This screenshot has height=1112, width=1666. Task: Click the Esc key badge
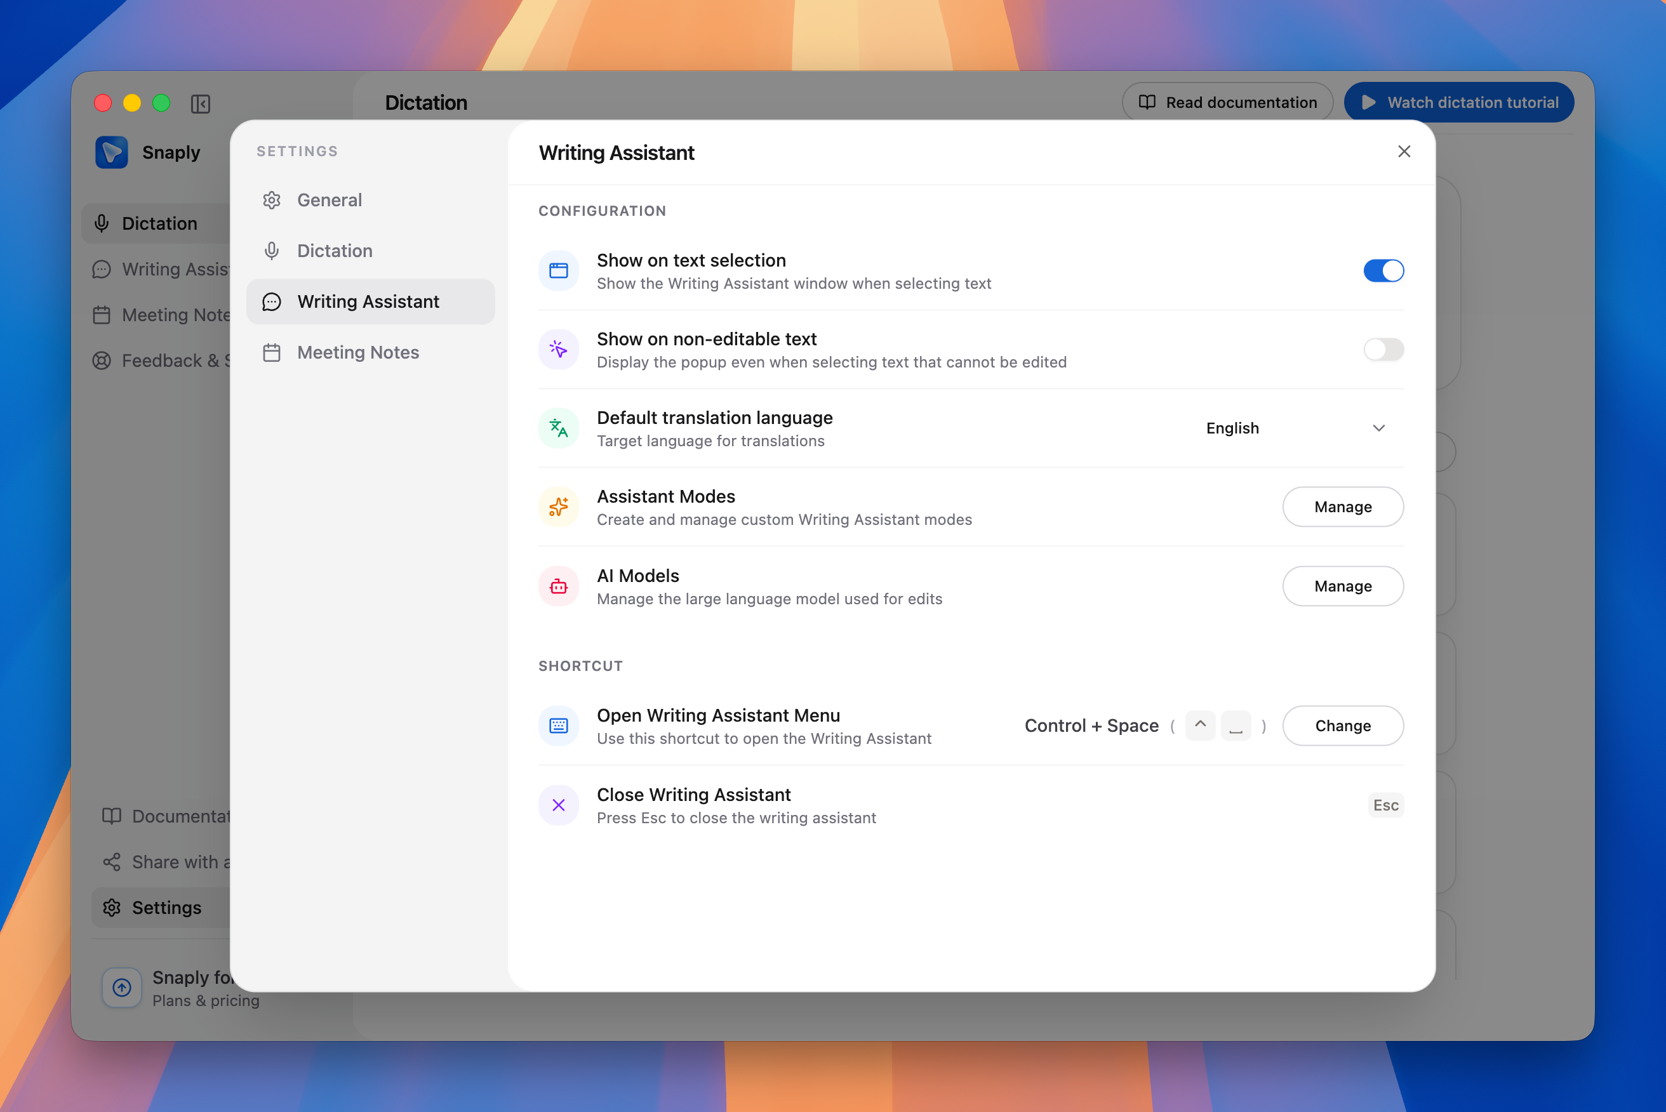pos(1385,805)
